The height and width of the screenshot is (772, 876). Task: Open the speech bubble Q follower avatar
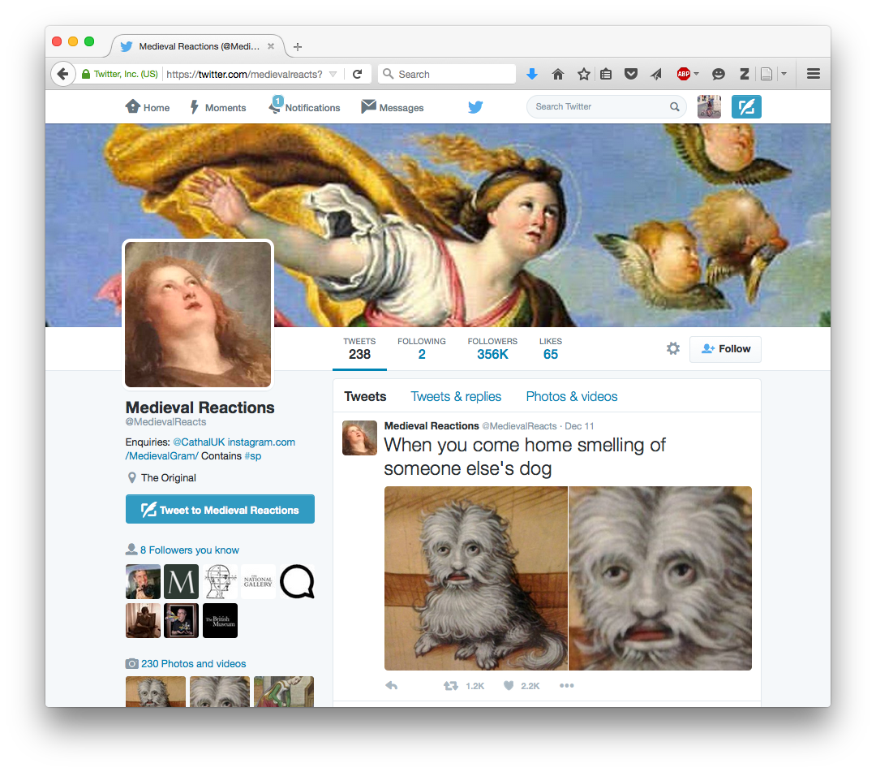(297, 582)
